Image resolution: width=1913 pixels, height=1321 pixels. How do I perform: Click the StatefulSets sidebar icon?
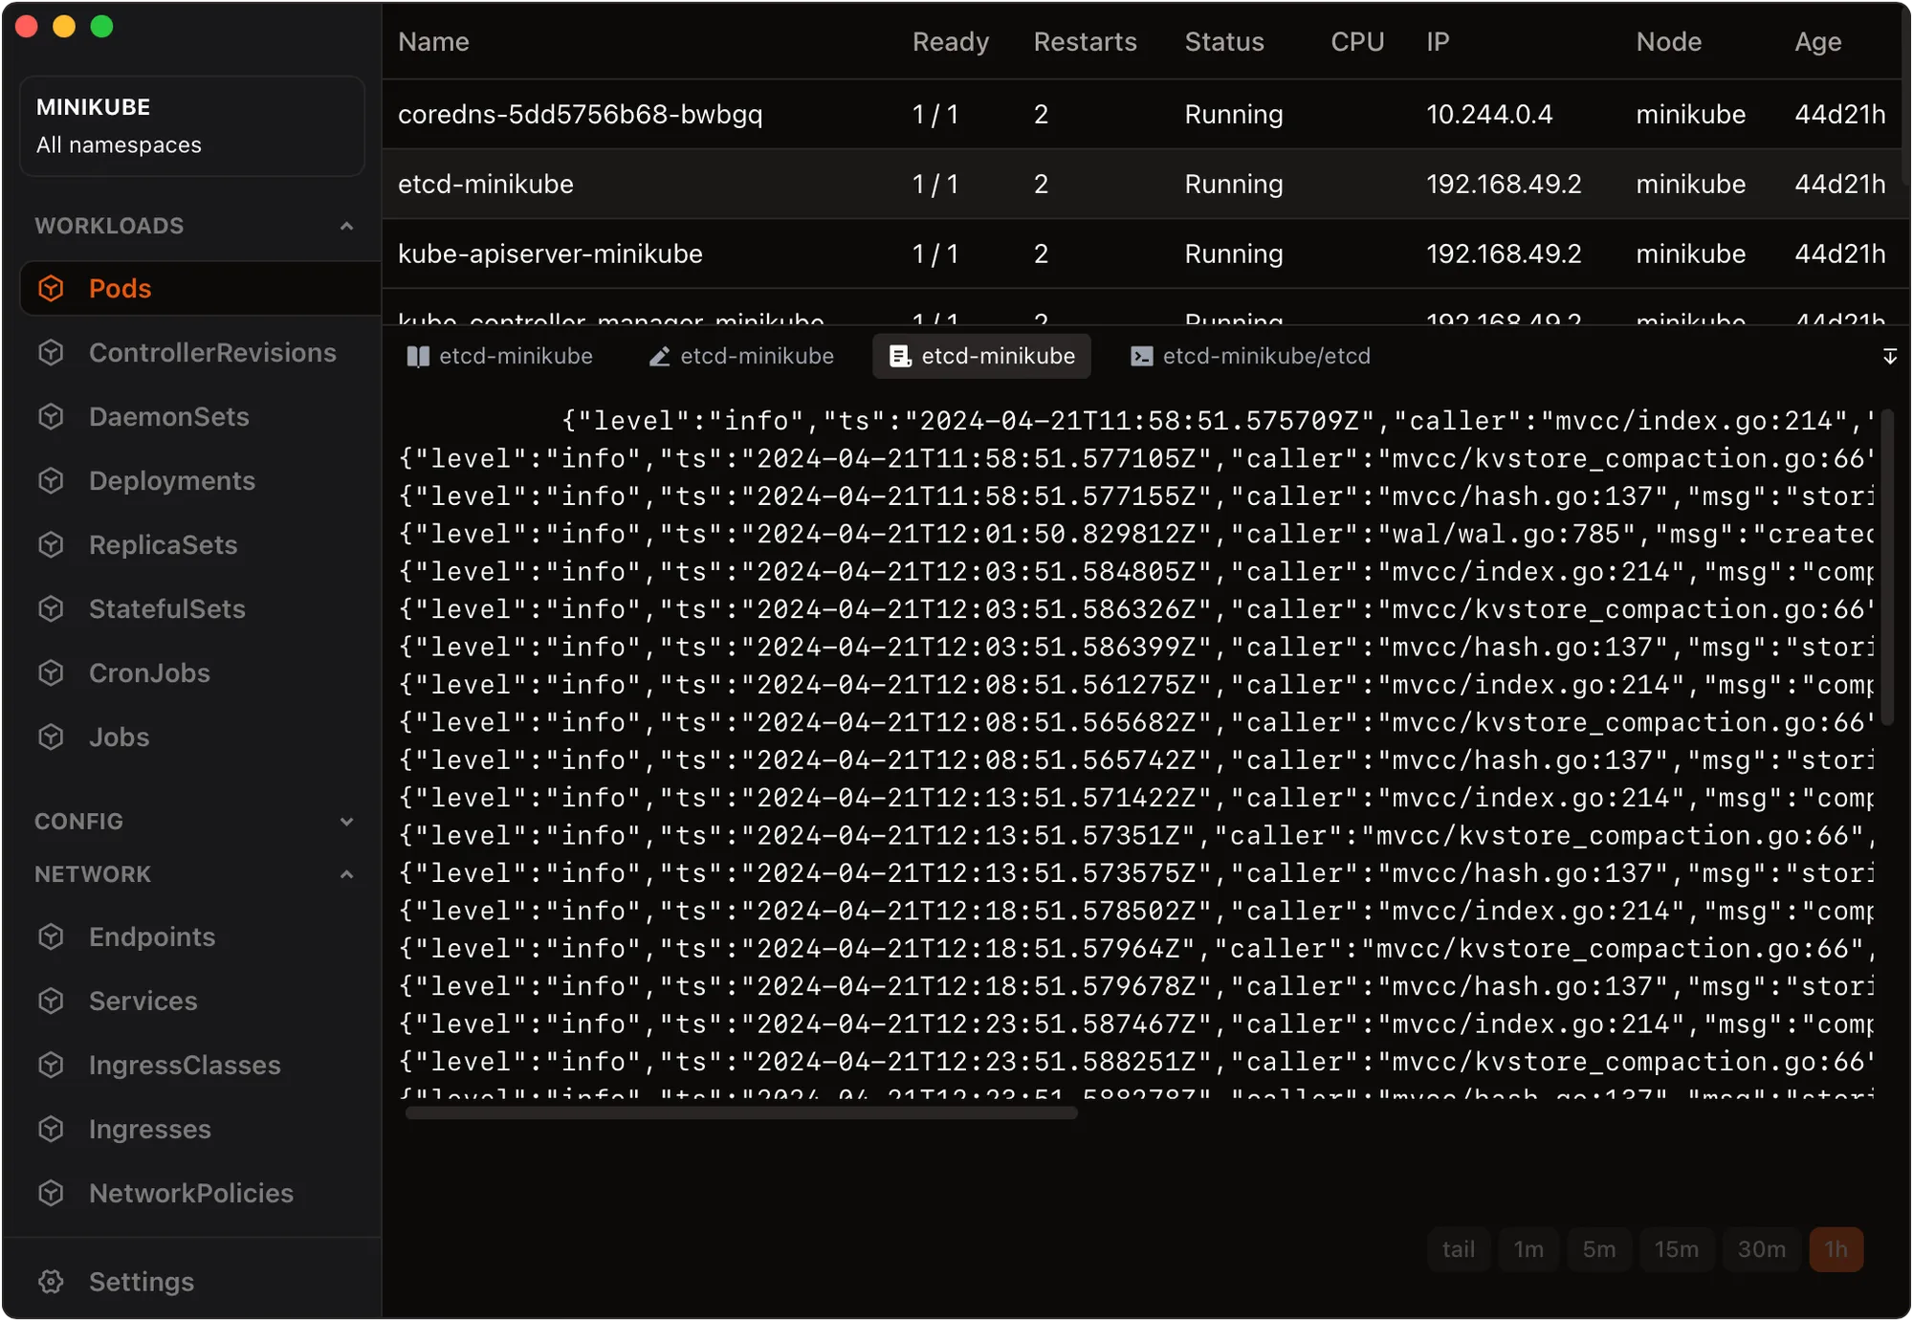click(x=51, y=608)
